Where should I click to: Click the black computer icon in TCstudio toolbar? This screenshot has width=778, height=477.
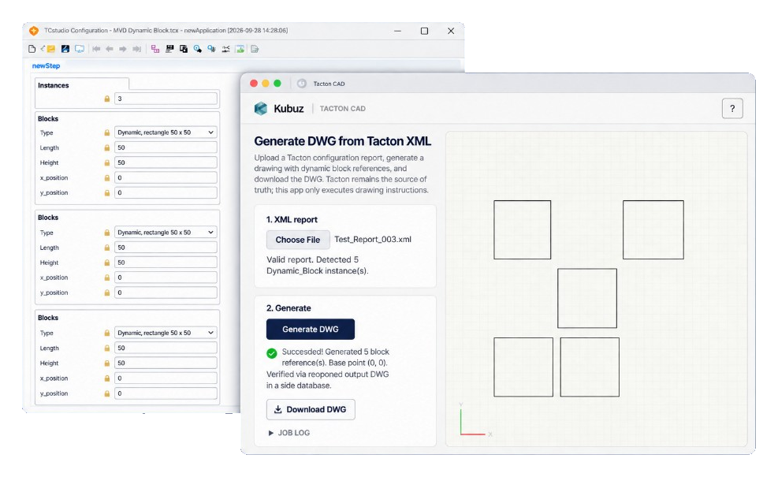tap(169, 49)
